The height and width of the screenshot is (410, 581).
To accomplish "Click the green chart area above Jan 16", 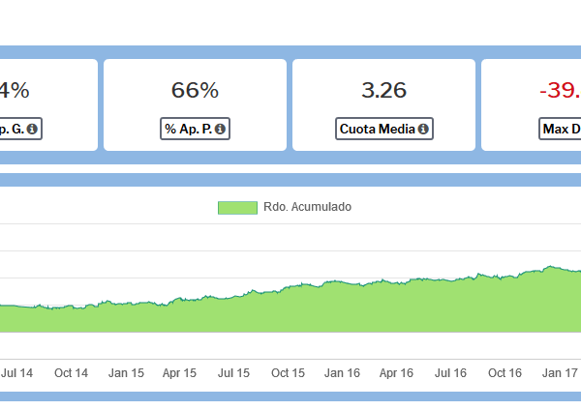I will 343,309.
